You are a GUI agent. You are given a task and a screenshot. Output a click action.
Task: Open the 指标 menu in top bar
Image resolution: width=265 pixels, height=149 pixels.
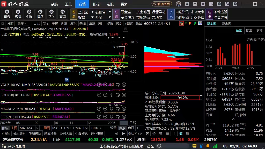96,4
